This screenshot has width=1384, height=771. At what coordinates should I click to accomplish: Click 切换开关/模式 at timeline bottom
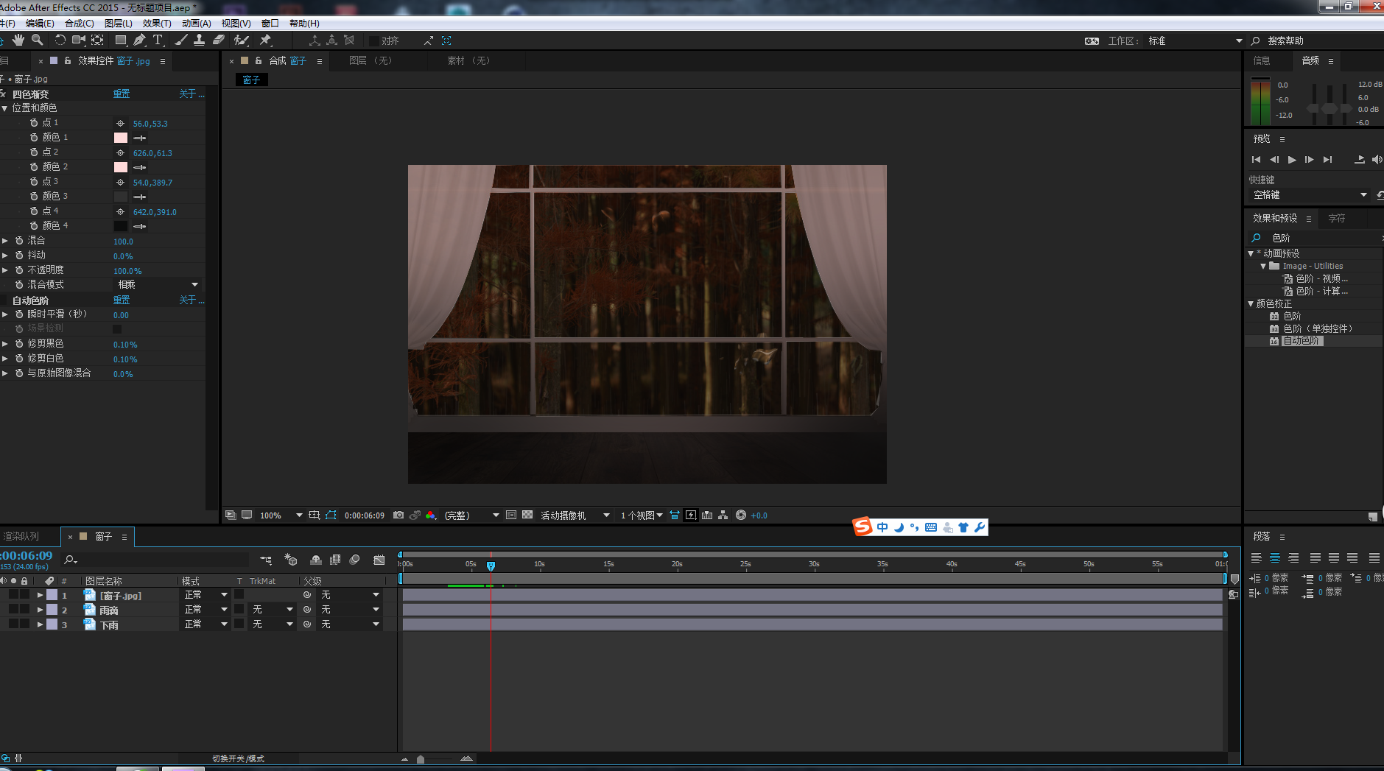(x=238, y=758)
